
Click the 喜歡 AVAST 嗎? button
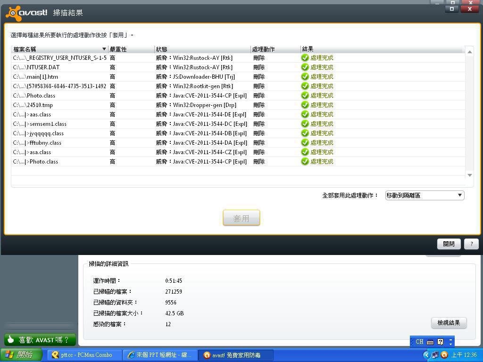[40, 340]
